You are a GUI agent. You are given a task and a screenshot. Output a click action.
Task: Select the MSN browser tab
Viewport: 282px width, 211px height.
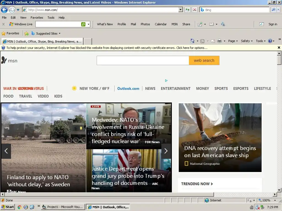point(42,41)
